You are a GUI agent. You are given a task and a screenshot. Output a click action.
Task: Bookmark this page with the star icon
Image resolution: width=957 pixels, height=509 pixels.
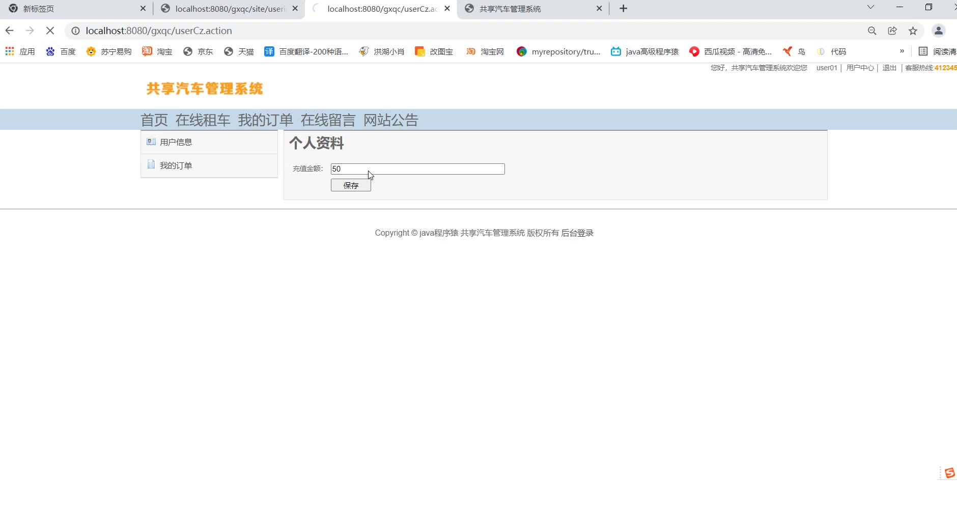[913, 31]
